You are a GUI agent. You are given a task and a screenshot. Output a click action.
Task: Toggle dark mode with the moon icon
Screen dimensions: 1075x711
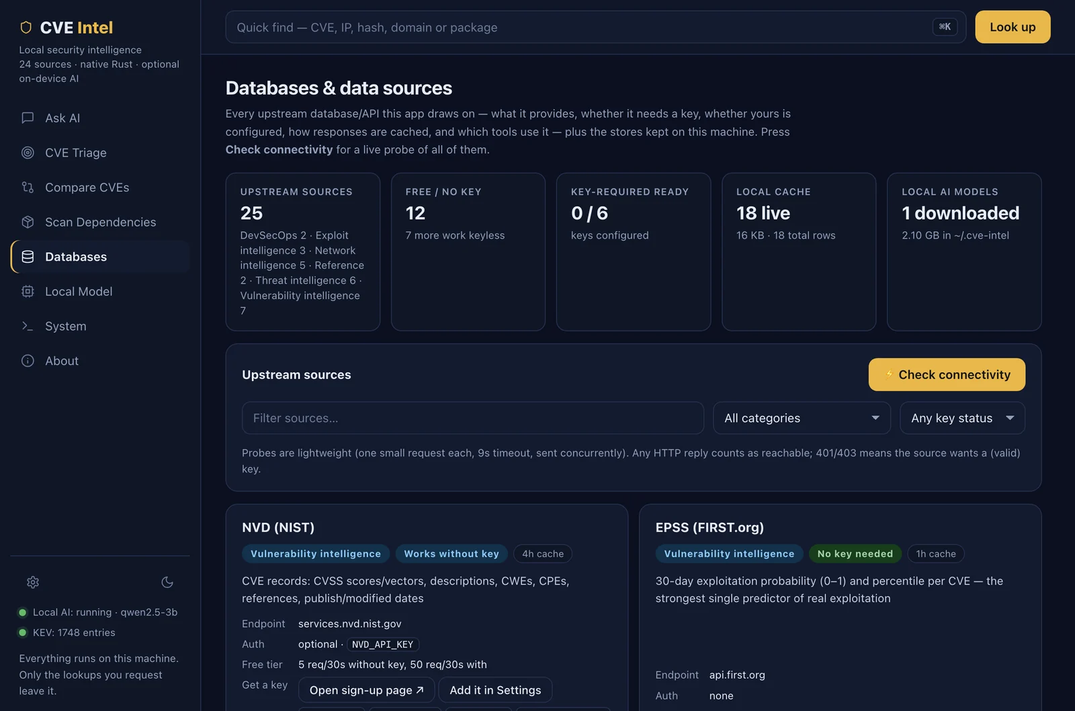tap(167, 582)
